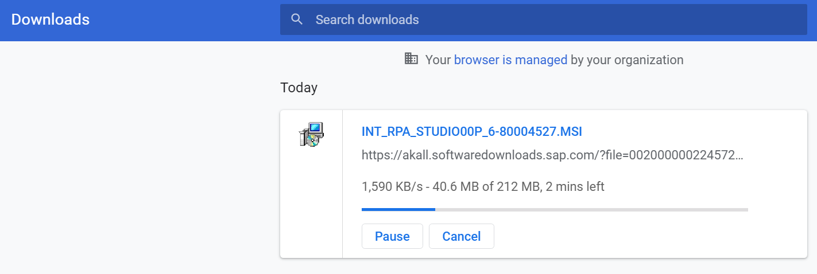
Task: Click the MSI installer file icon
Action: (311, 135)
